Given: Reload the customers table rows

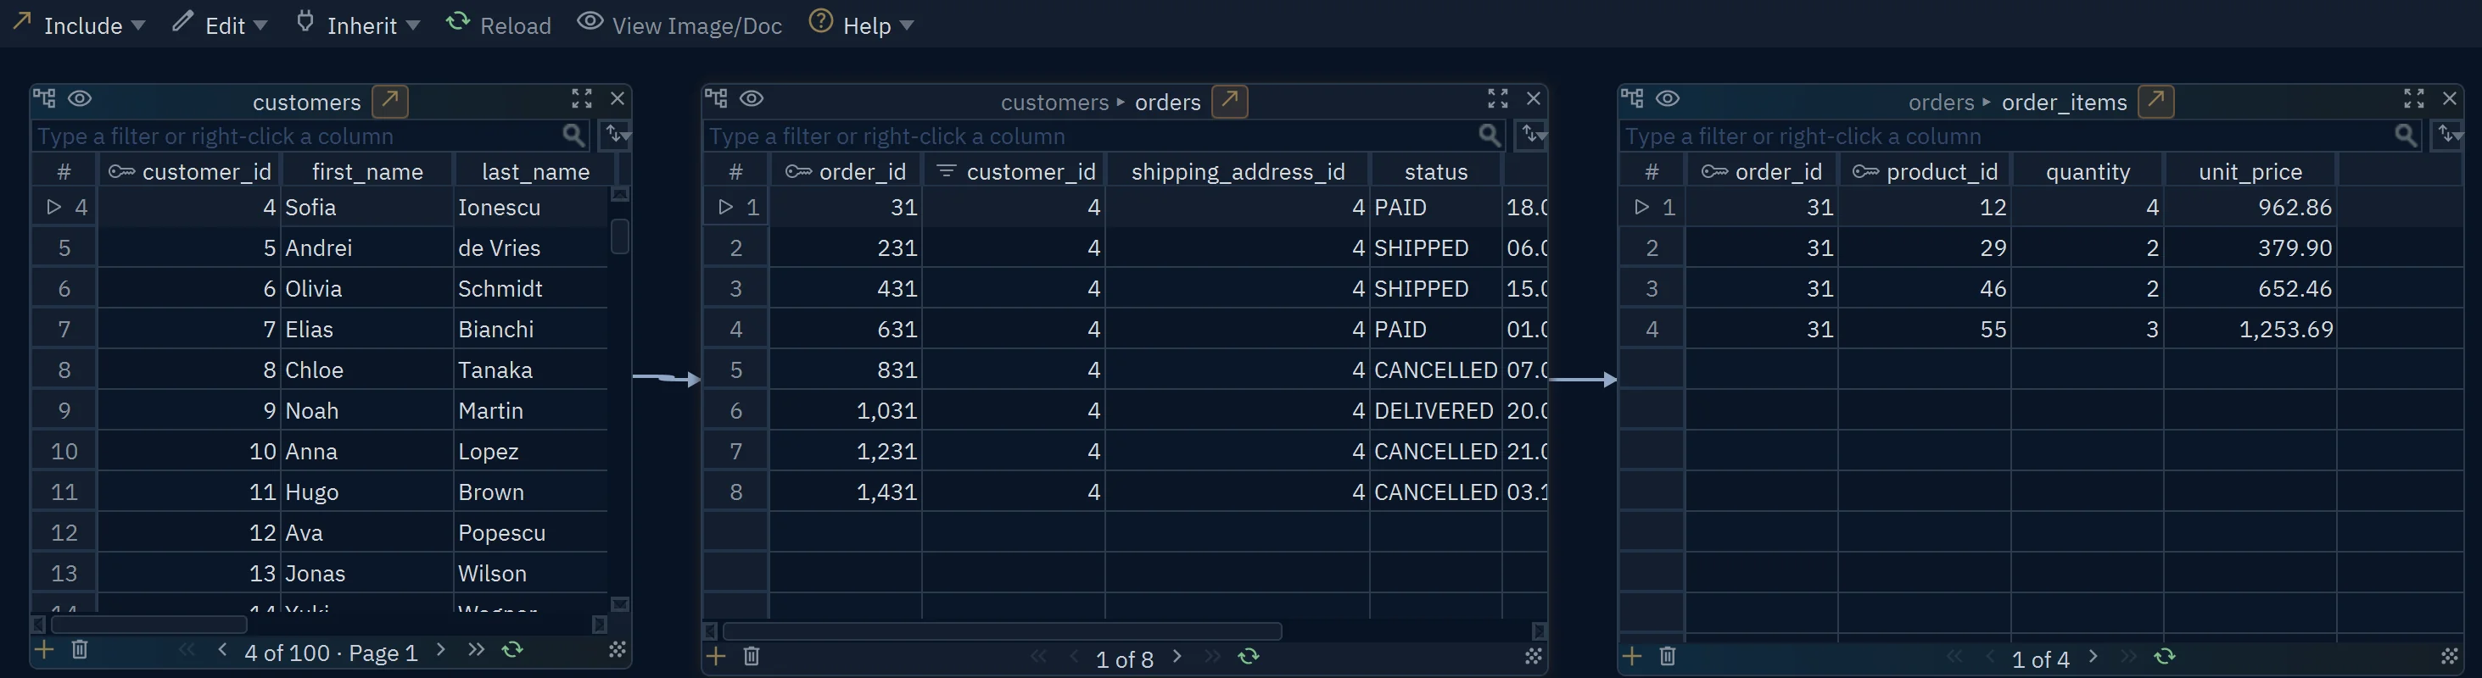Looking at the screenshot, I should point(512,650).
